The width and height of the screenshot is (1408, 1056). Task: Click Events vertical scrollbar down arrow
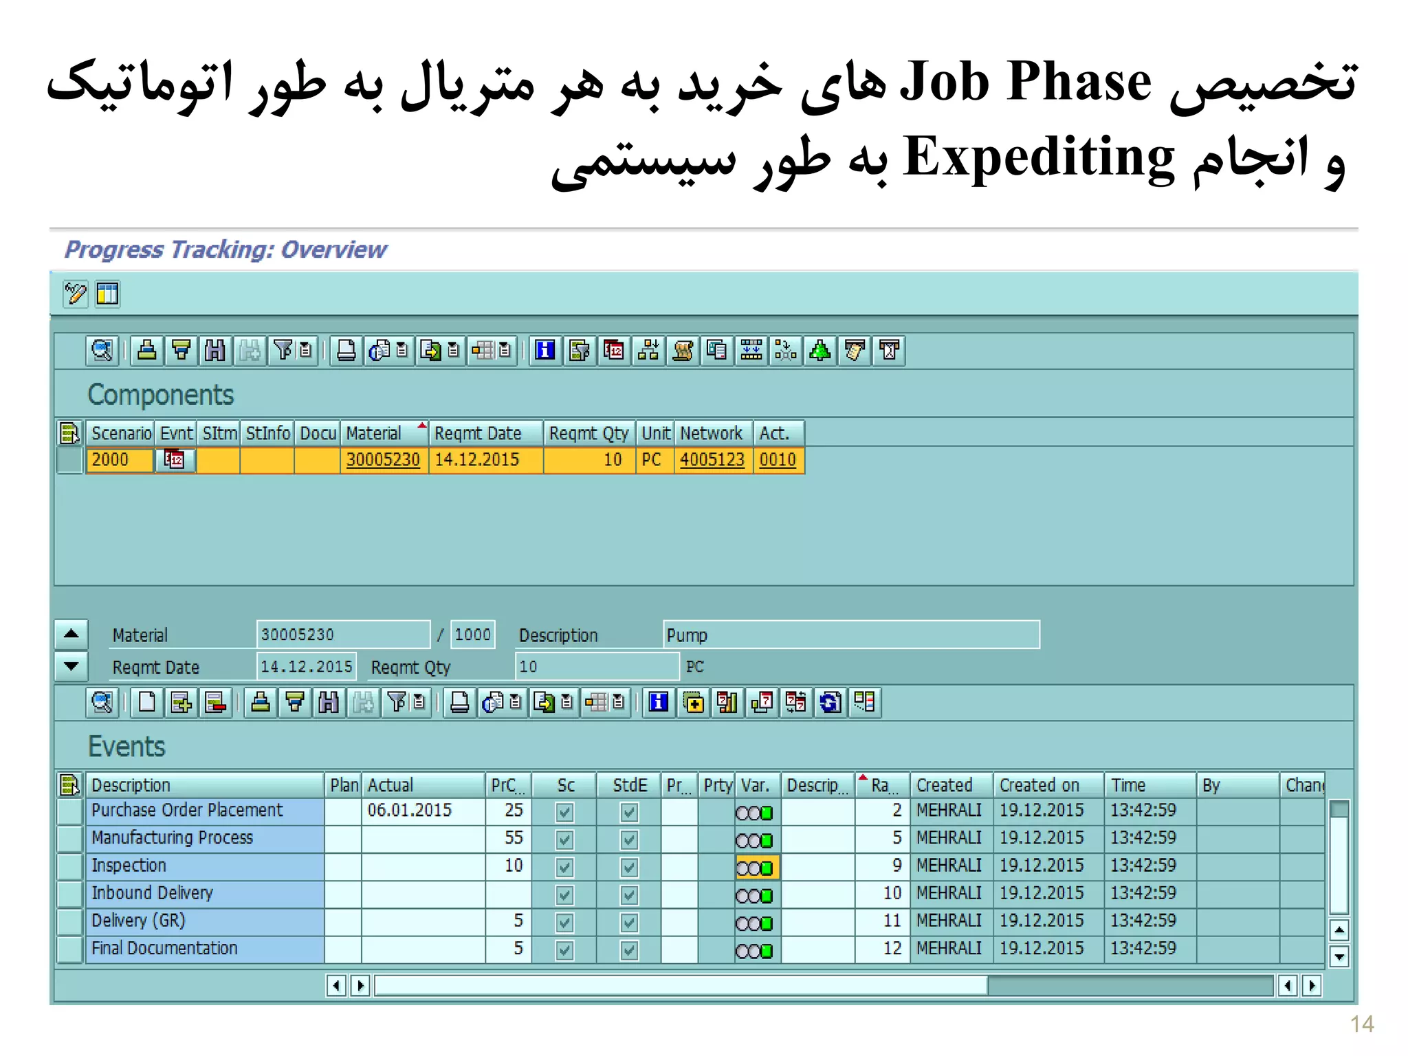tap(1339, 956)
